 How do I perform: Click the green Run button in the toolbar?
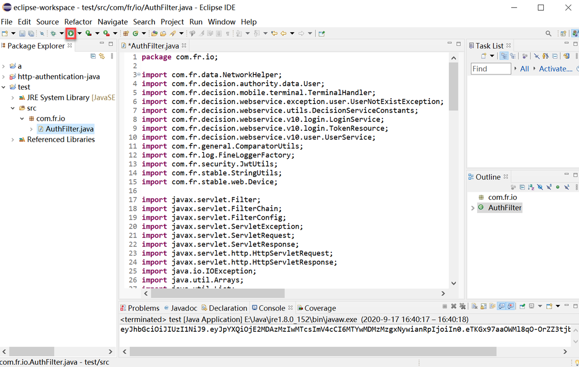pyautogui.click(x=71, y=33)
